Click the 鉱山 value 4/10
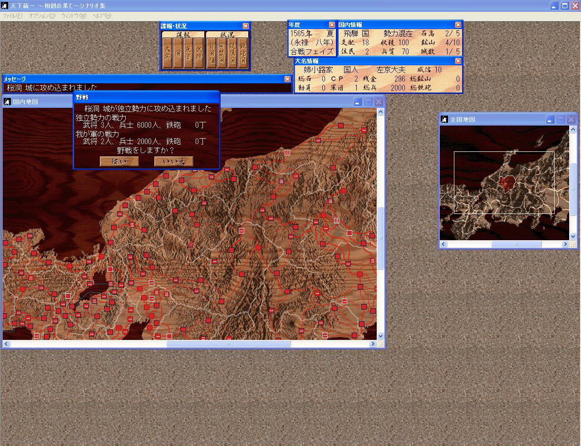Image resolution: width=581 pixels, height=446 pixels. point(452,43)
